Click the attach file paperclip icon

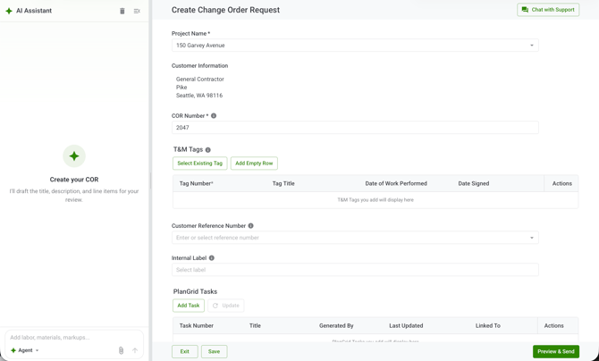pos(121,350)
